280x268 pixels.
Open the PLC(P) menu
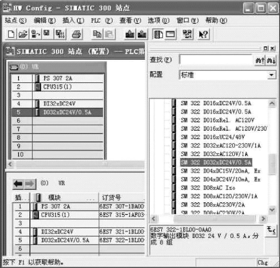tap(102, 20)
